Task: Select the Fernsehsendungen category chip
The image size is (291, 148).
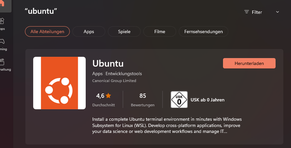Action: coord(203,32)
